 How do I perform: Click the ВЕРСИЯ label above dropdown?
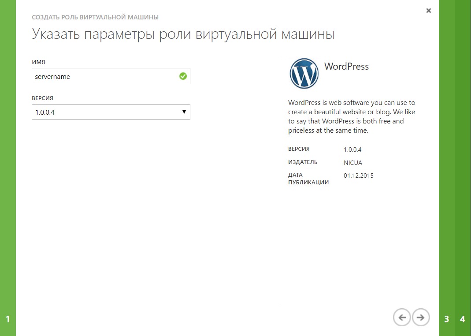coord(42,98)
